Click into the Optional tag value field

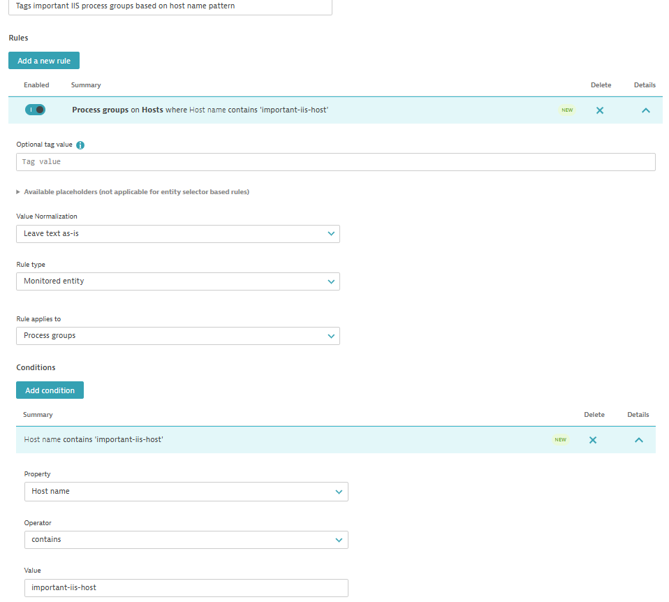pyautogui.click(x=335, y=162)
